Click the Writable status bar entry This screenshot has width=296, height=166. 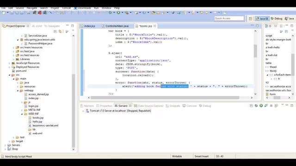pos(177,156)
